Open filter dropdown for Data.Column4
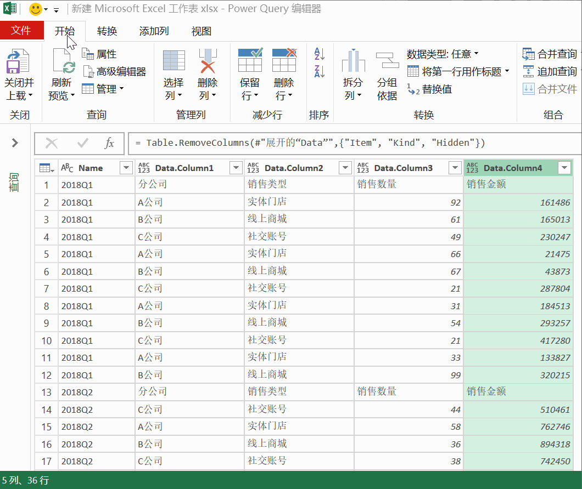582x489 pixels. [564, 168]
